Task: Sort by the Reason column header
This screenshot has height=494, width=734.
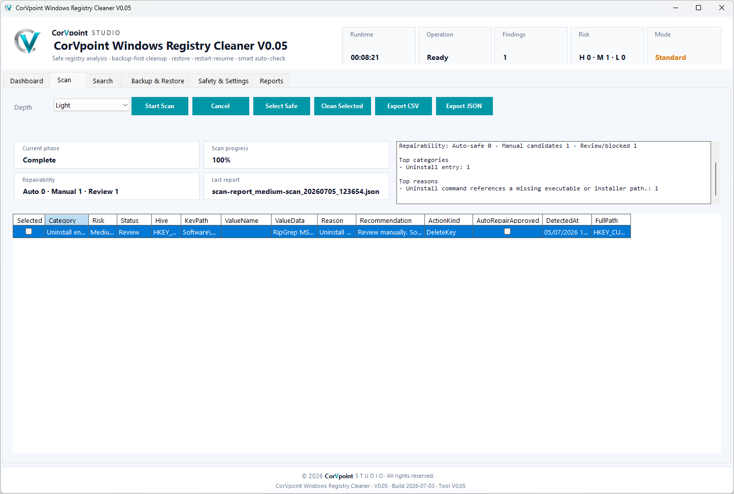Action: pyautogui.click(x=337, y=220)
